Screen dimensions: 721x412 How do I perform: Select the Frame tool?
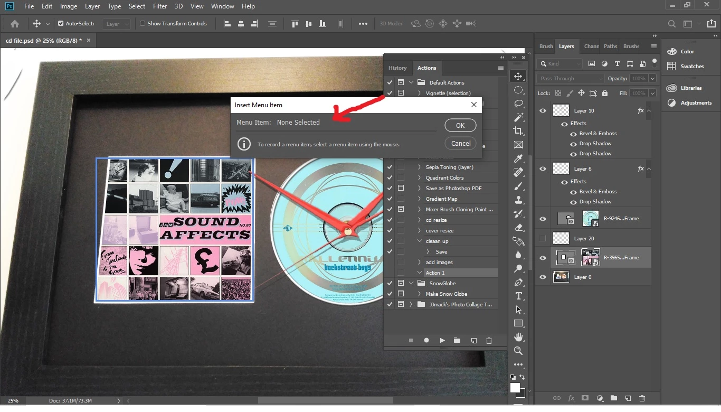pos(518,145)
